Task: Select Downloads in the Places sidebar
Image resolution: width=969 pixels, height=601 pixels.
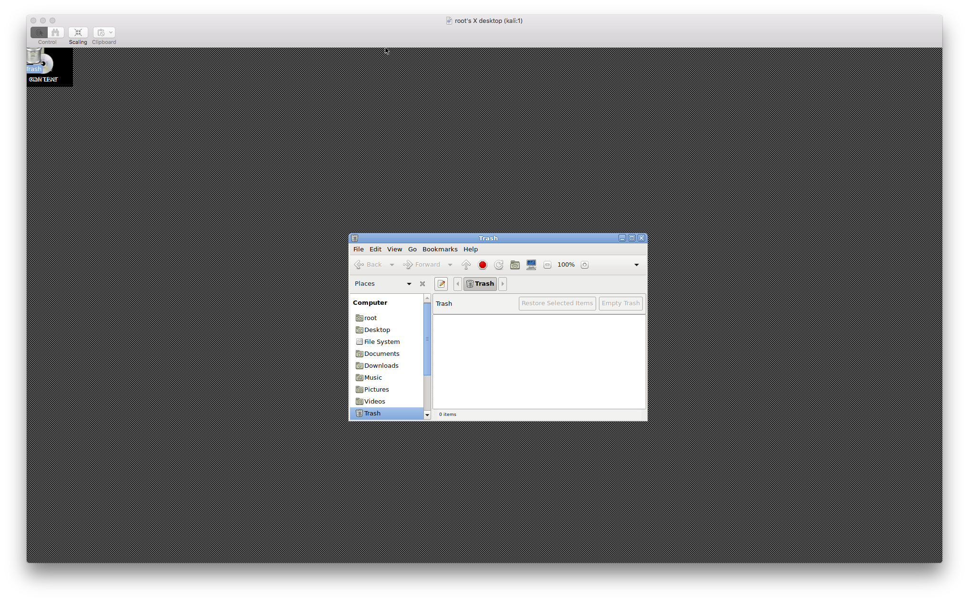Action: (x=381, y=366)
